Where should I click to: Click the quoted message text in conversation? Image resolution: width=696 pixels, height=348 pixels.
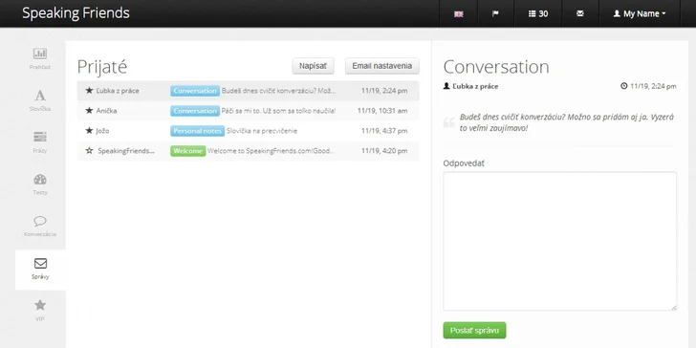(x=567, y=123)
